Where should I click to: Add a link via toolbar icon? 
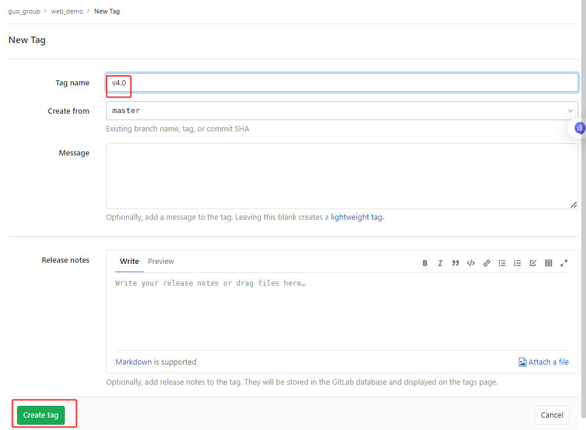click(x=486, y=263)
